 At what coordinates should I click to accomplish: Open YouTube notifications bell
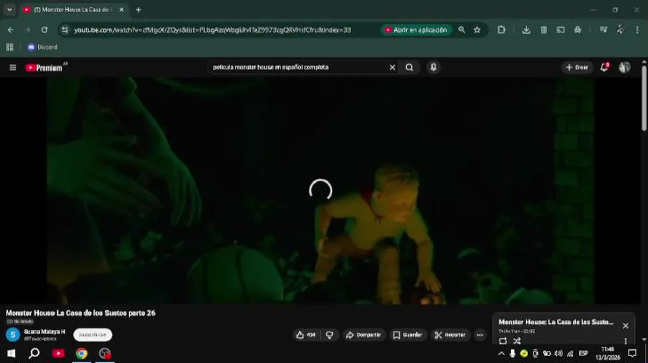(x=604, y=67)
